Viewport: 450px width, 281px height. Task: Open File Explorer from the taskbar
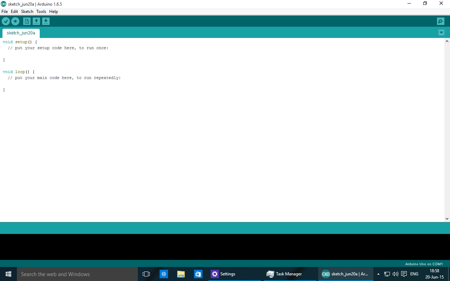click(181, 274)
